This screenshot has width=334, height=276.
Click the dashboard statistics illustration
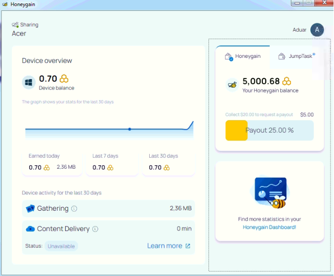point(270,192)
